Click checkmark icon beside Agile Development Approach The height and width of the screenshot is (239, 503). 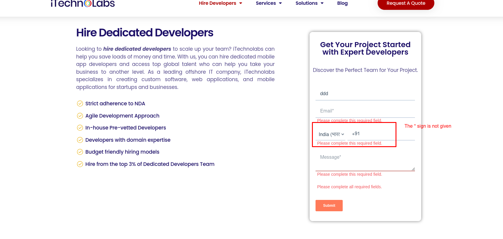point(80,116)
